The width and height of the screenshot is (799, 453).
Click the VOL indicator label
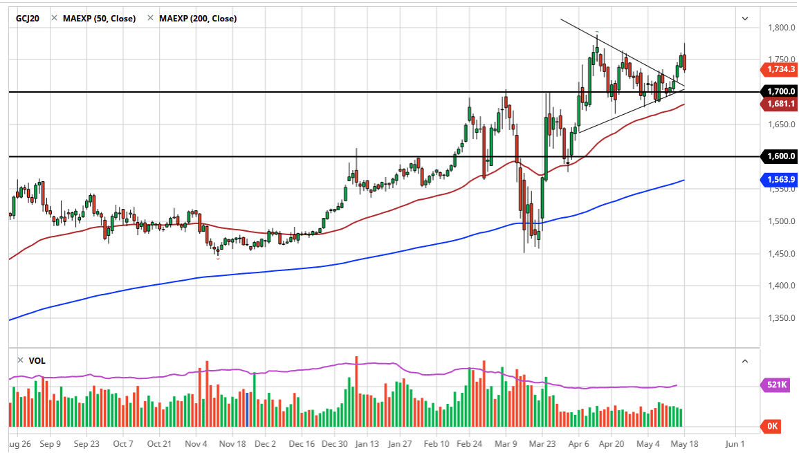coord(37,361)
